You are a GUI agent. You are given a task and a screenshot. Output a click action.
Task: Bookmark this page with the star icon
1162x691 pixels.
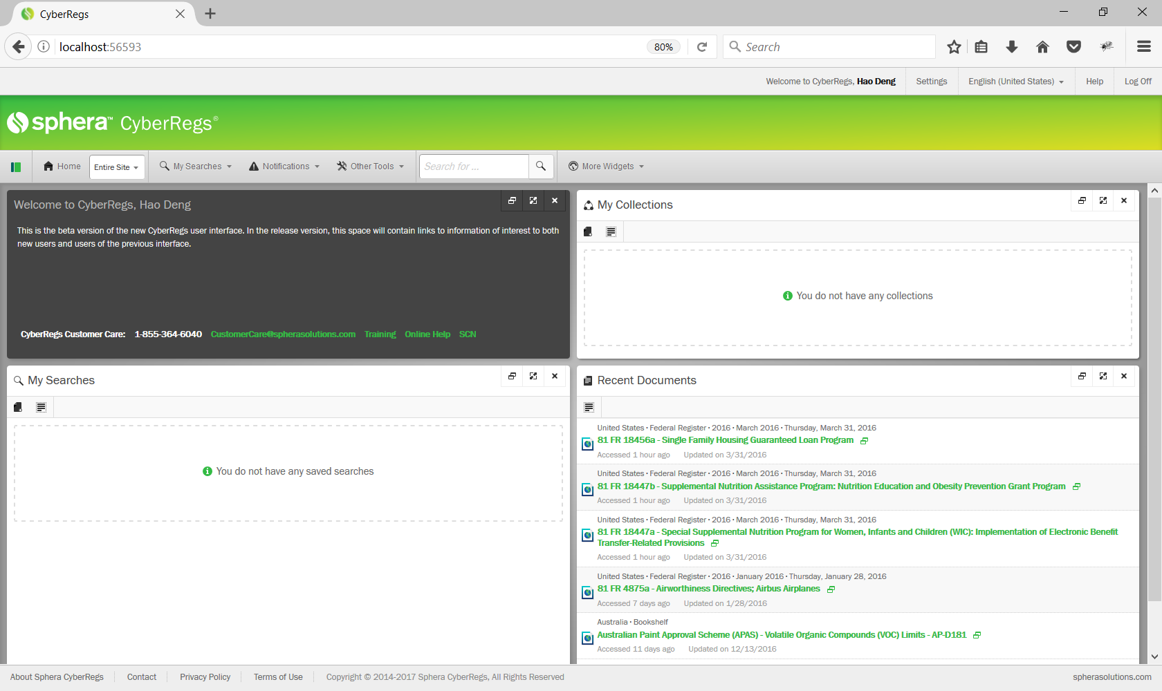(954, 47)
